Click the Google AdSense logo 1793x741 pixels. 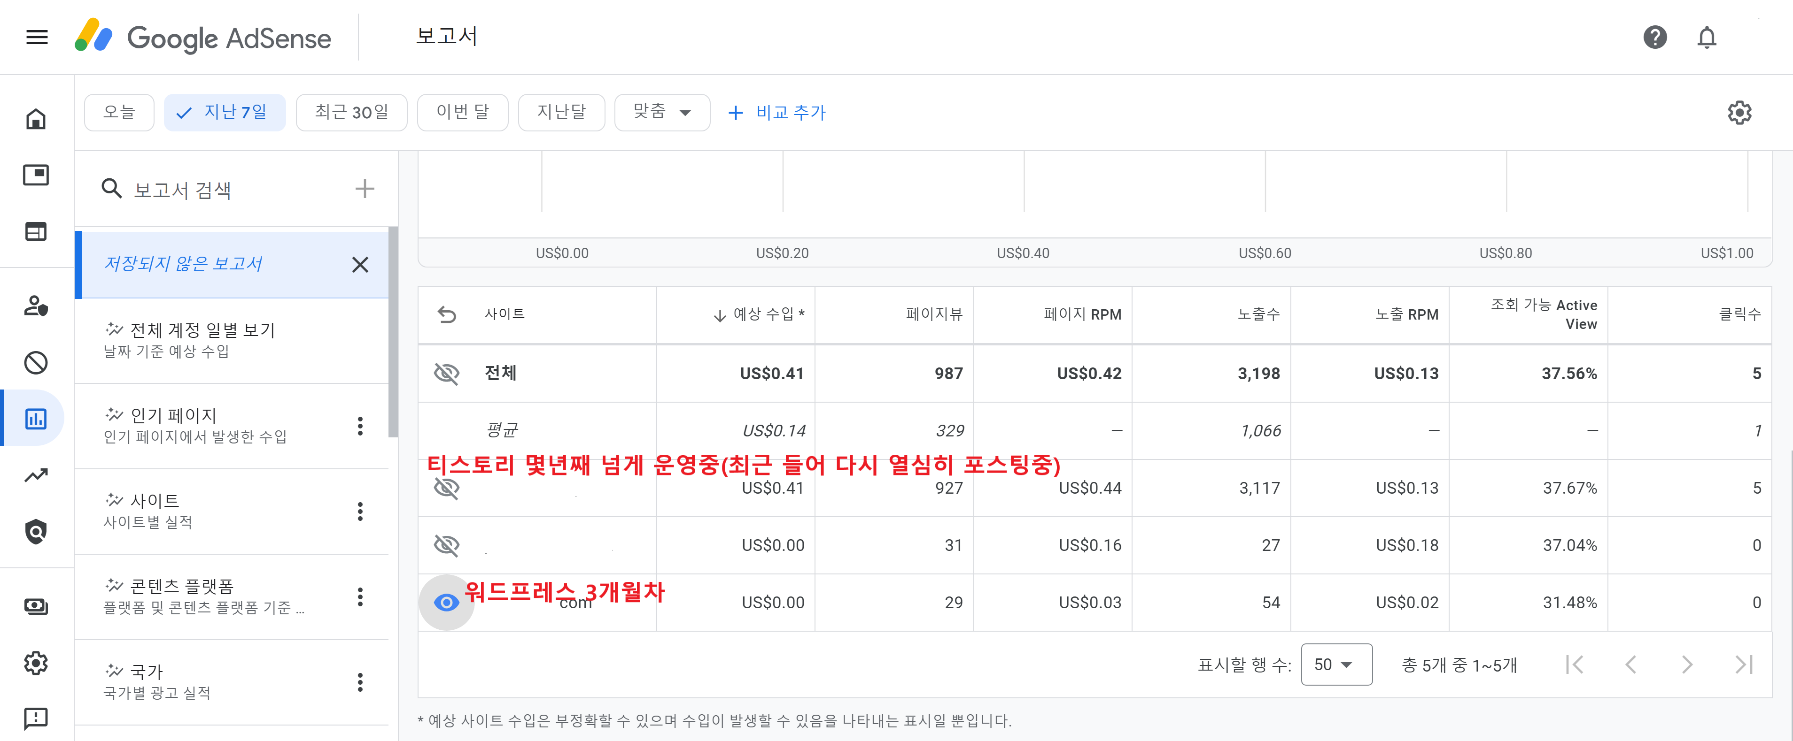coord(202,37)
